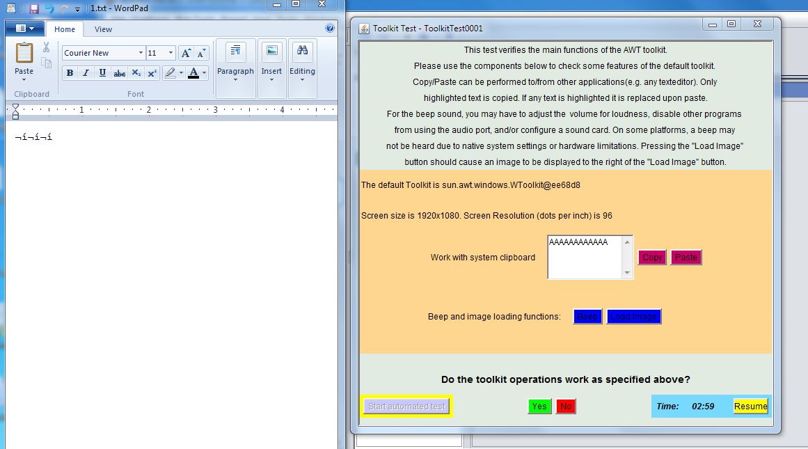The image size is (808, 449).
Task: Toggle bold formatting
Action: pos(70,73)
